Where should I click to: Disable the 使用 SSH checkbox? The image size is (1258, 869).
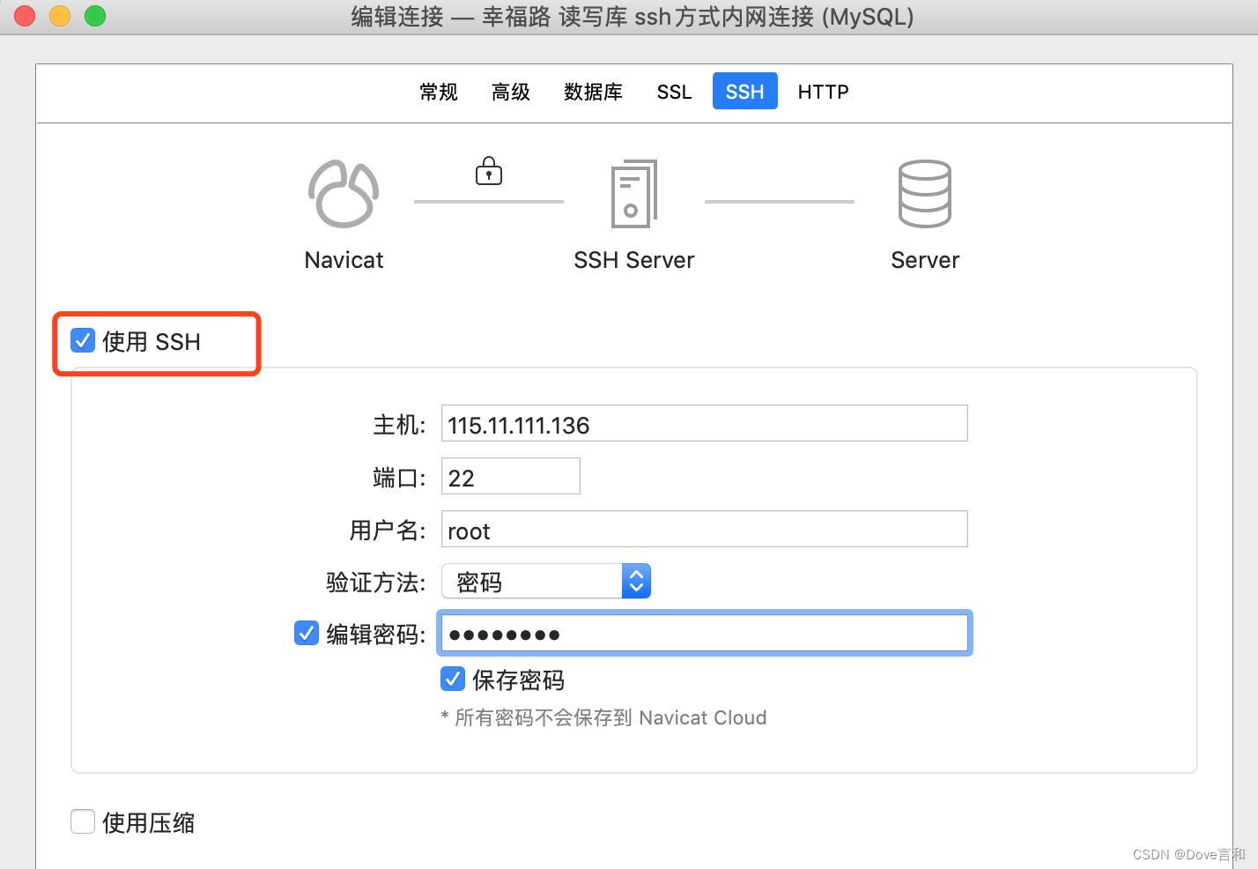82,340
